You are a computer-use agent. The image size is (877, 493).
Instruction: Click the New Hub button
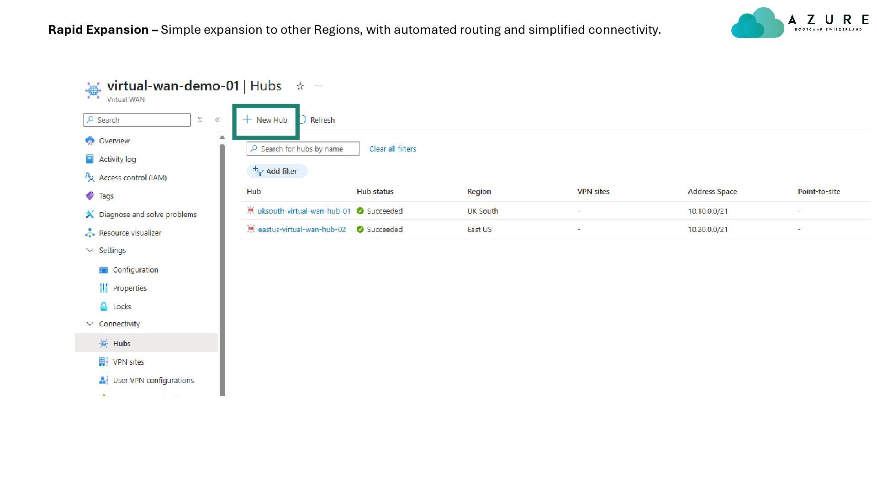tap(265, 120)
